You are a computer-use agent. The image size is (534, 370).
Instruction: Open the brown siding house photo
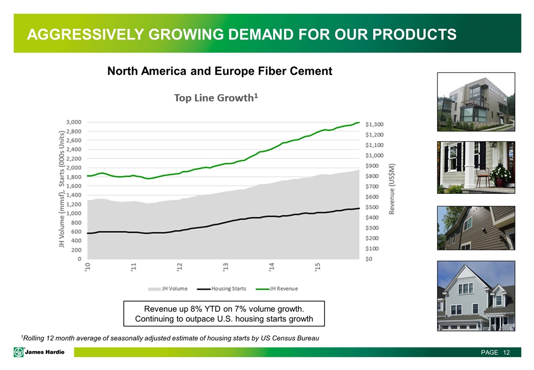tap(475, 230)
